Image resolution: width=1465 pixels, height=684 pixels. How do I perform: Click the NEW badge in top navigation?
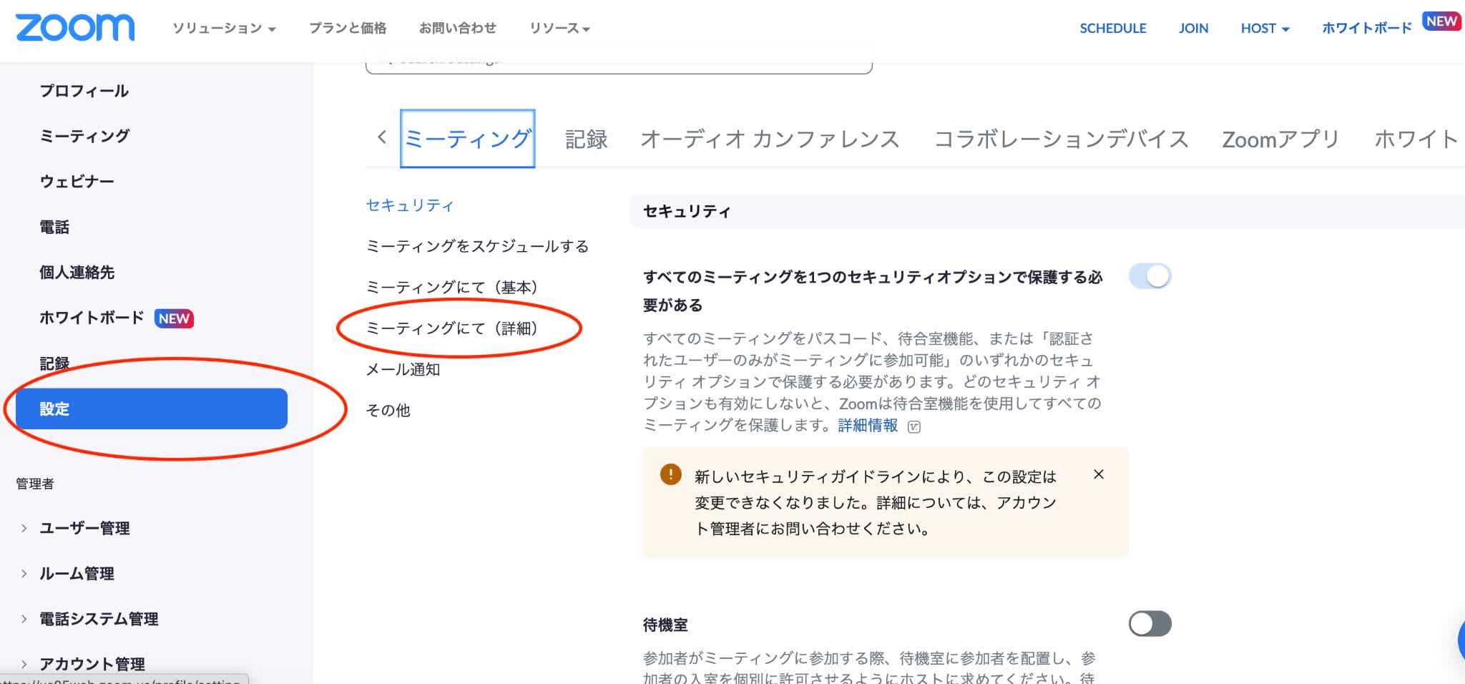coord(1441,21)
